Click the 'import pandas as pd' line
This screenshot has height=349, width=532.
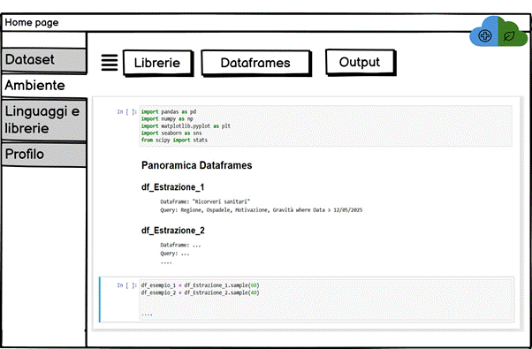[x=169, y=111]
